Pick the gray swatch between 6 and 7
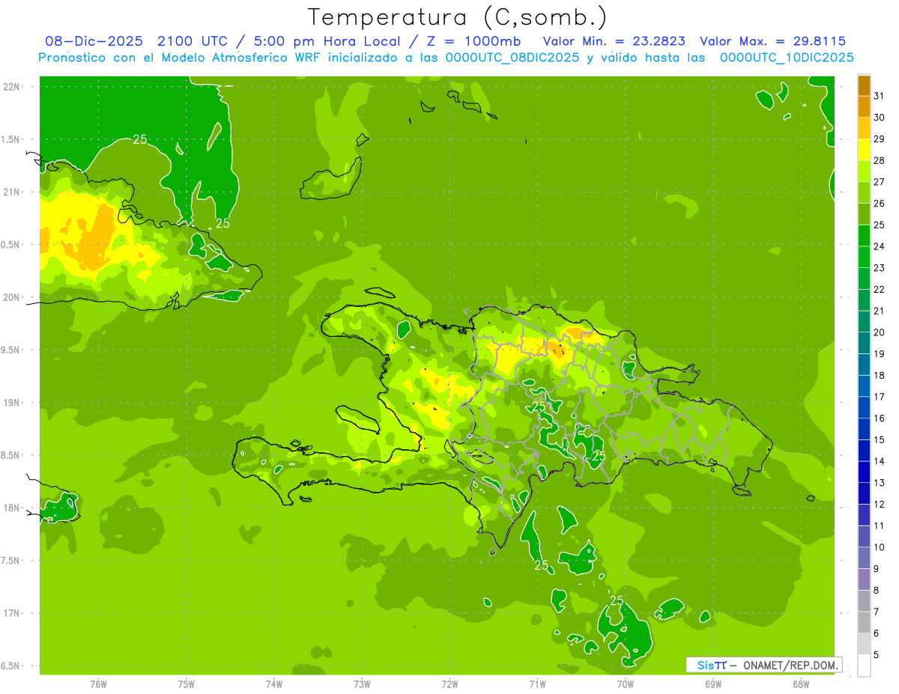The height and width of the screenshot is (694, 899). tap(864, 623)
